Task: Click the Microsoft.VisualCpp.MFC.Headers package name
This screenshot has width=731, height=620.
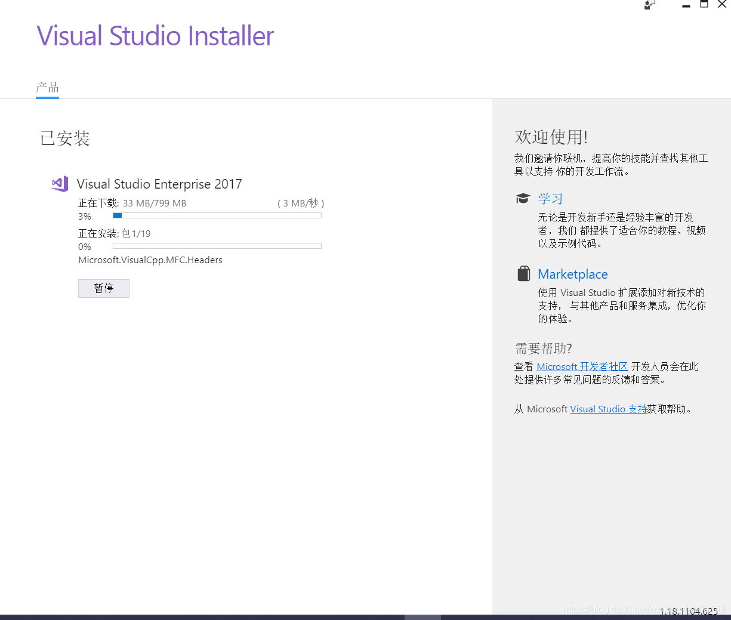Action: [150, 260]
